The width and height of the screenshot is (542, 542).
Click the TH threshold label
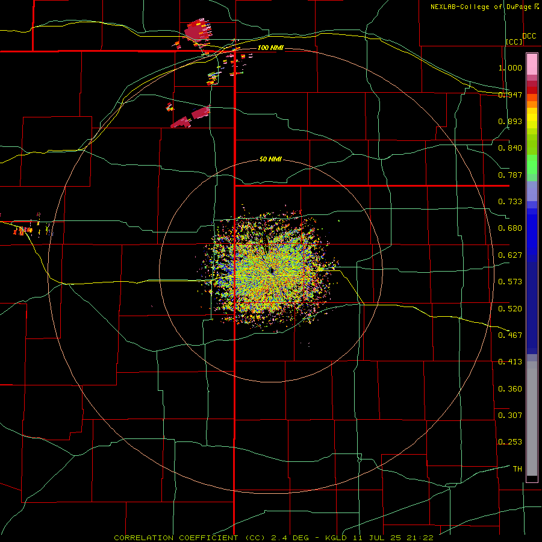point(517,469)
